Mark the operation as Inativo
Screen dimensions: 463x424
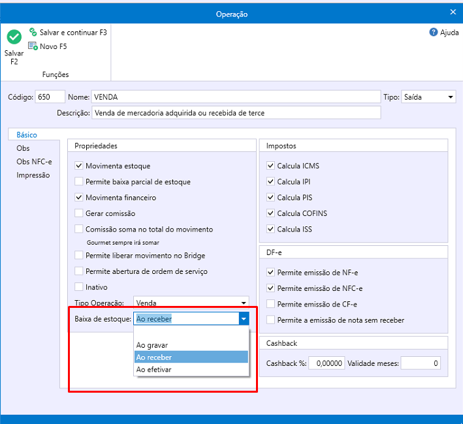(x=79, y=287)
